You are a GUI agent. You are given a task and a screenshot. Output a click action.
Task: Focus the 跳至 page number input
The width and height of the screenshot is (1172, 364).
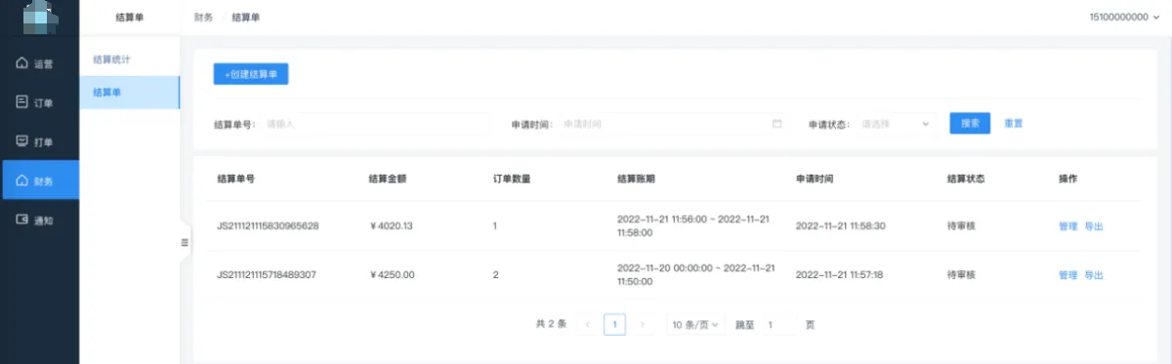[778, 324]
